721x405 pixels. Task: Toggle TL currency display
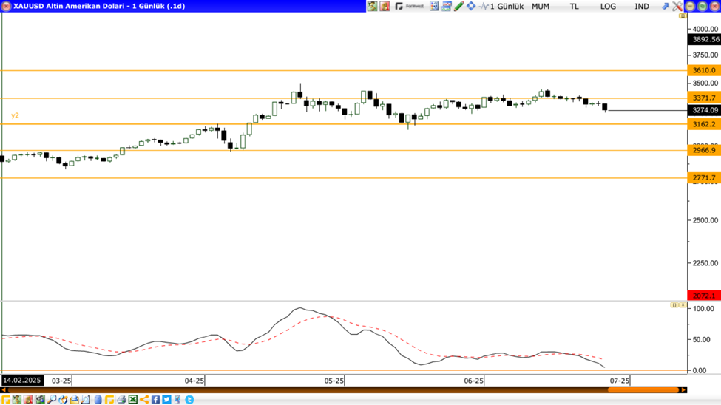[575, 6]
